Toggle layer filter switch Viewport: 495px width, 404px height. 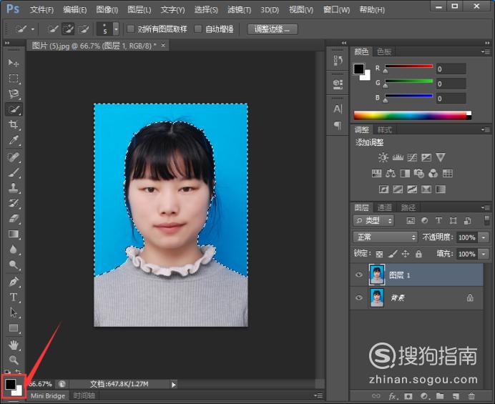(486, 220)
